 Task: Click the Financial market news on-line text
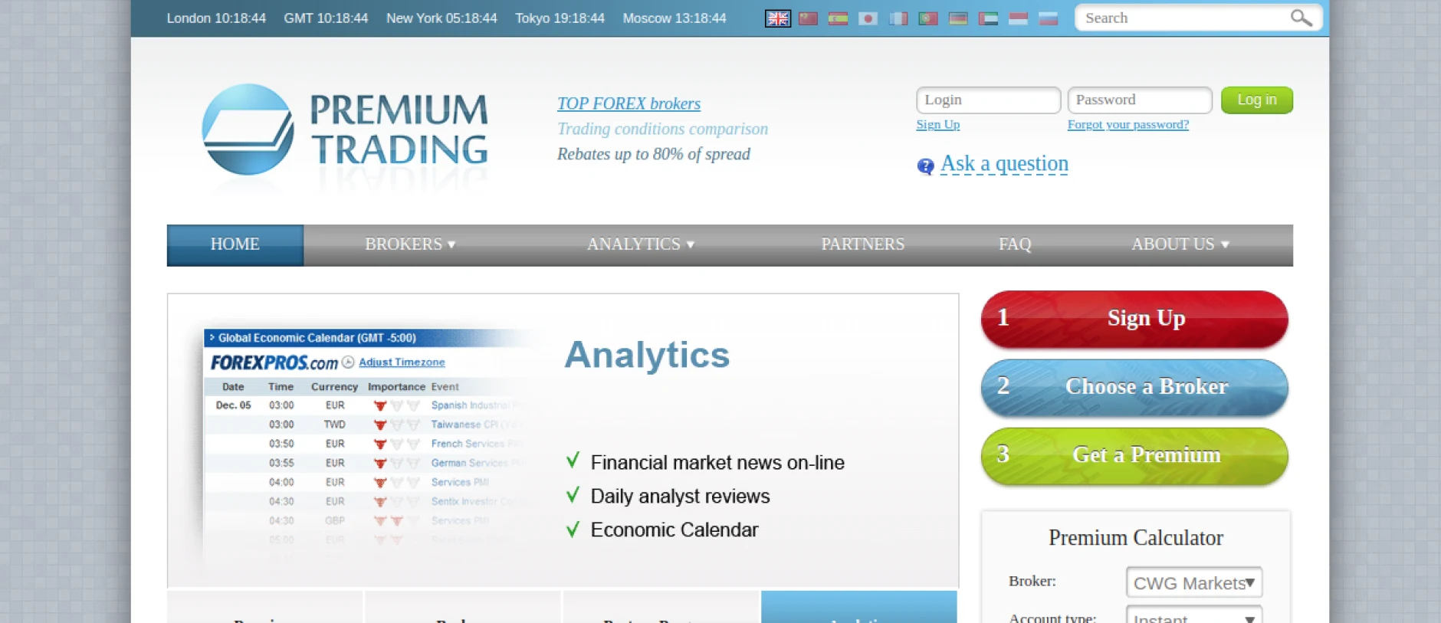[717, 463]
